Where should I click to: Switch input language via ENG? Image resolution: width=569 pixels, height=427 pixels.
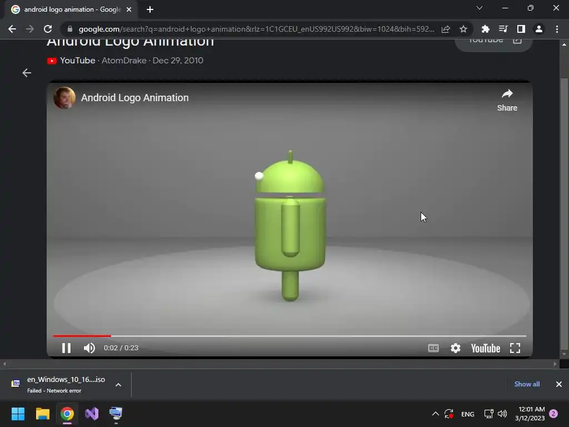(468, 414)
